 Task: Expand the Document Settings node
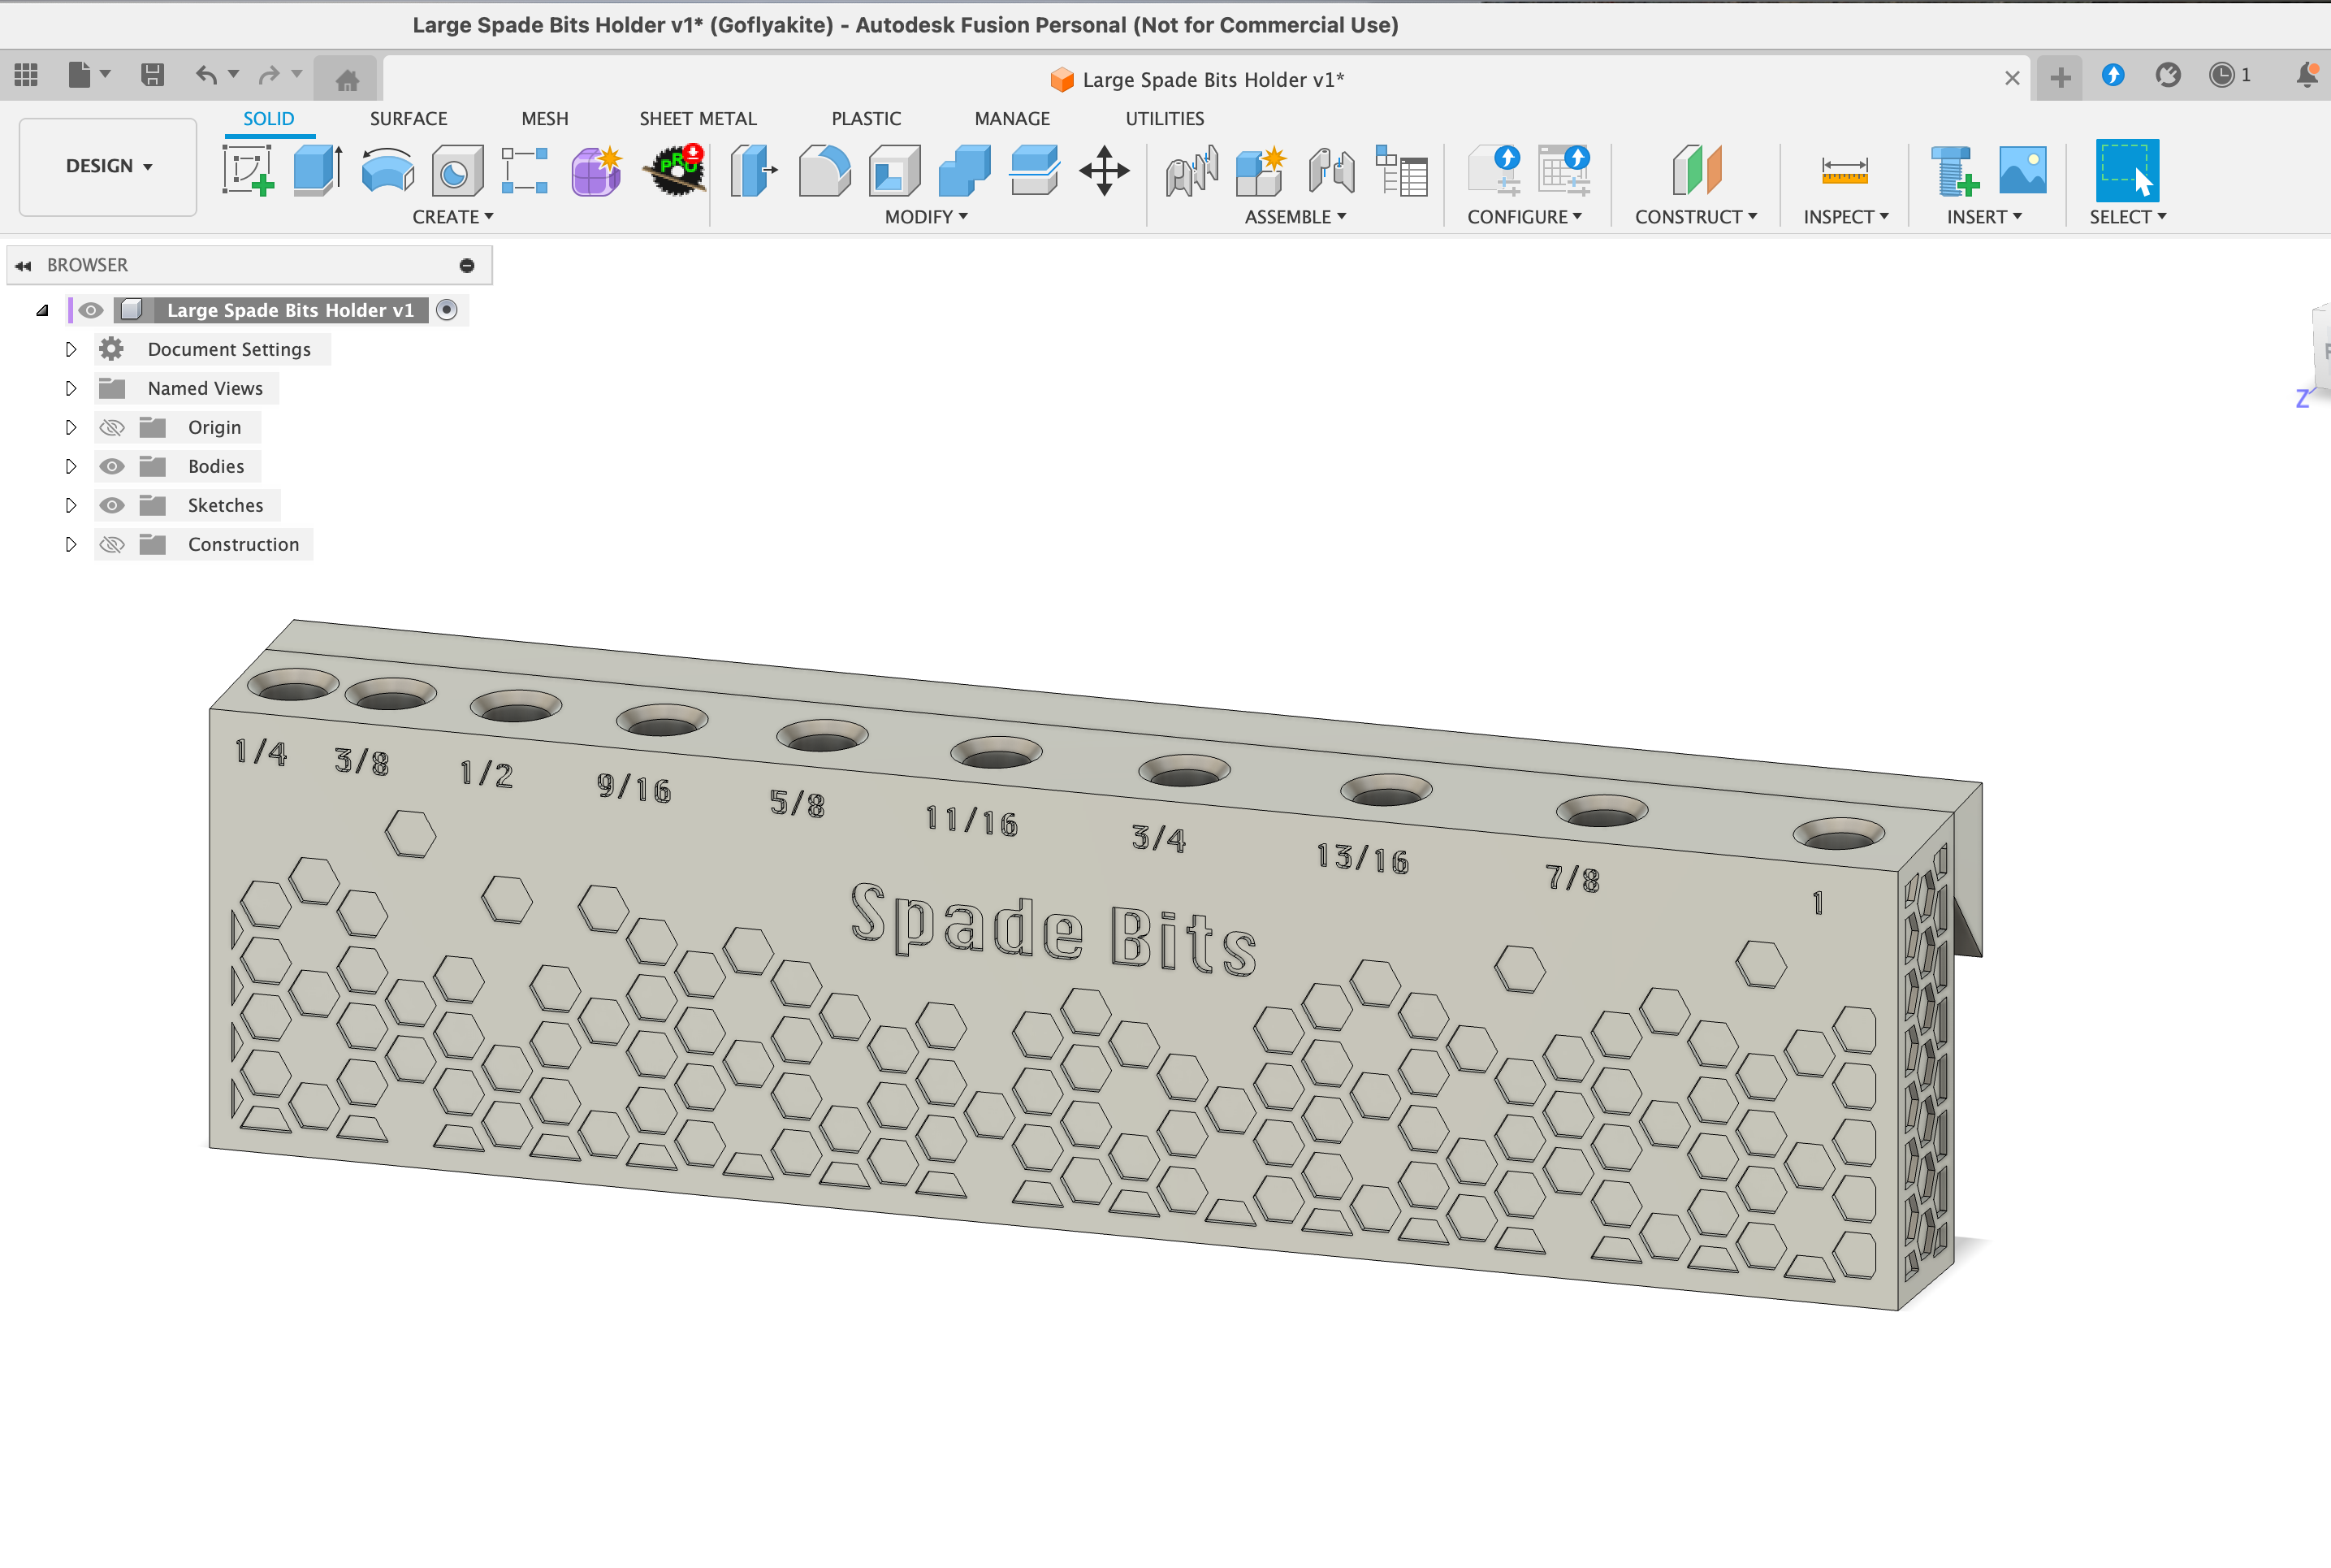[70, 349]
